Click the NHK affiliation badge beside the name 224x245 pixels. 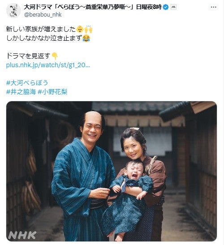tap(173, 7)
